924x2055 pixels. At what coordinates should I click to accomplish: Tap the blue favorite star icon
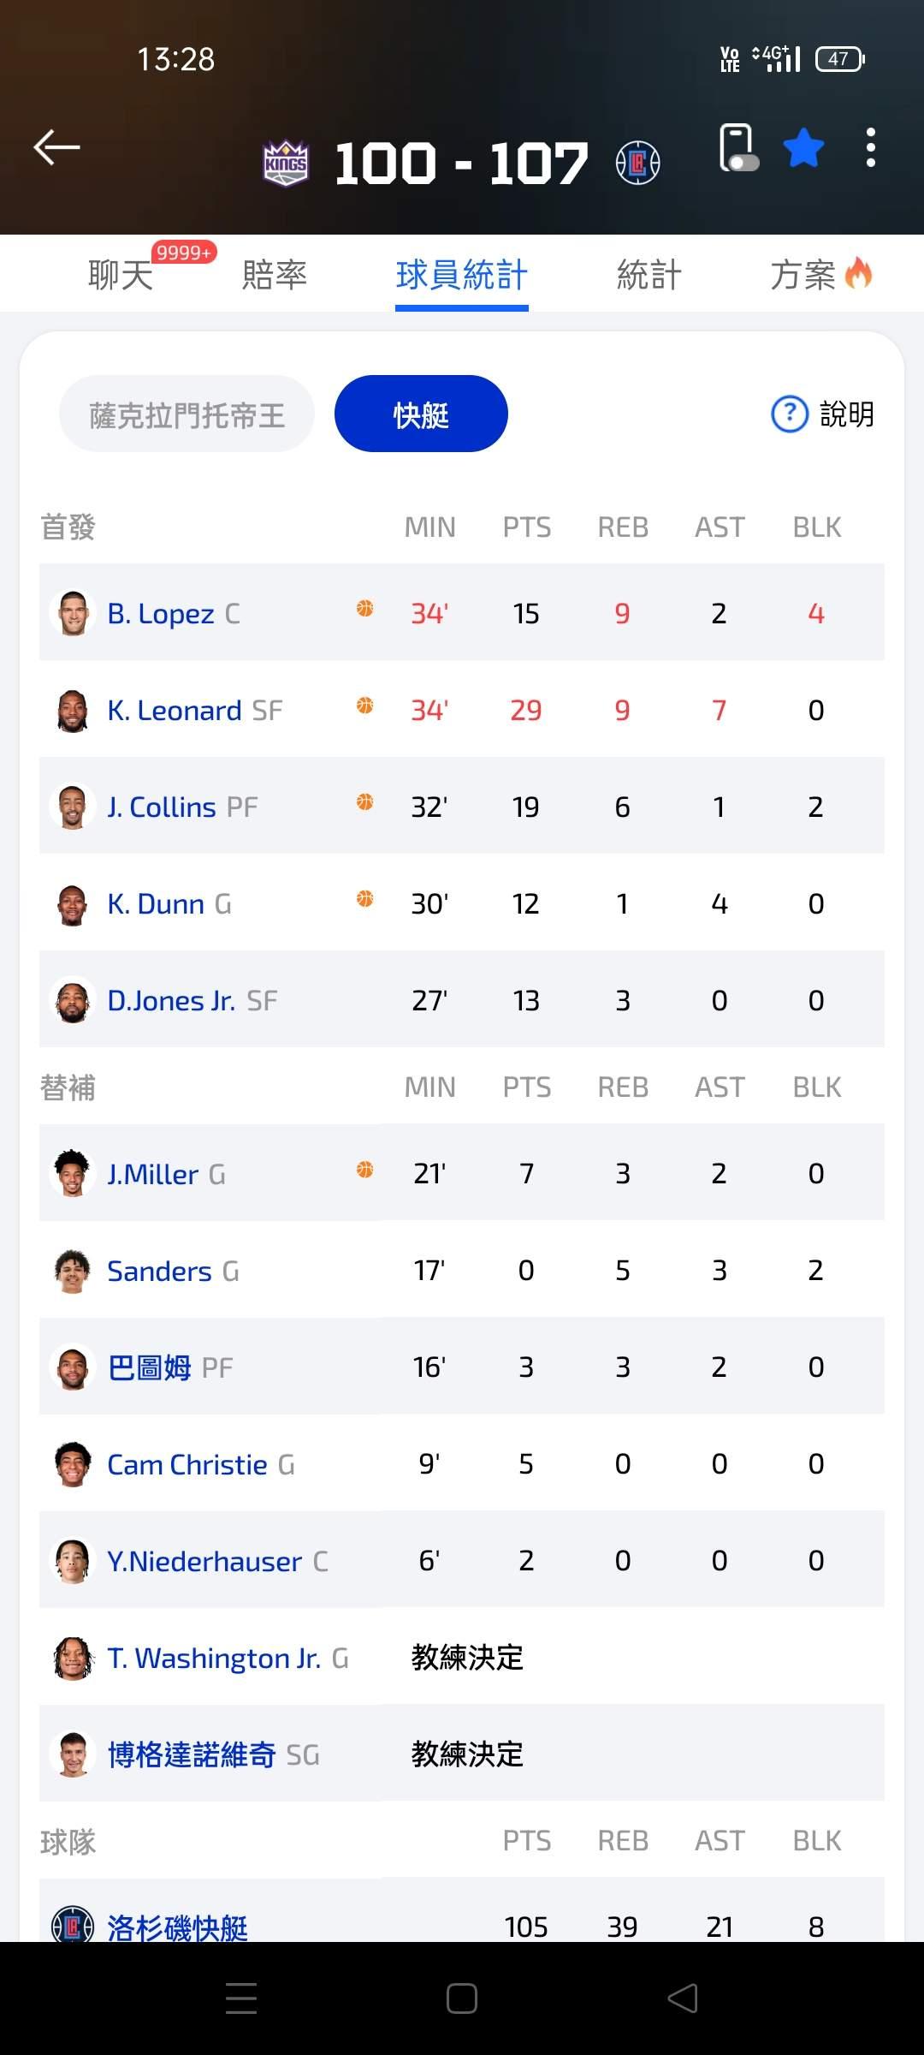pos(803,148)
